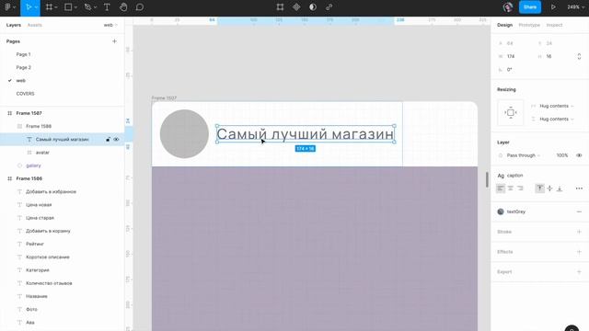This screenshot has width=589, height=331.
Task: Toggle lock on Самый лучший магазин layer
Action: (108, 140)
